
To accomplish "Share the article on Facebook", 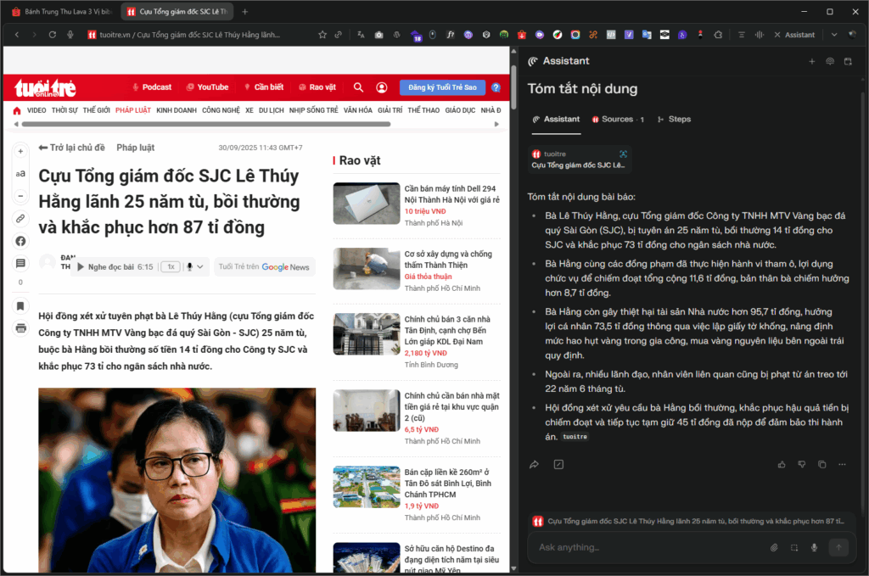I will pos(20,241).
